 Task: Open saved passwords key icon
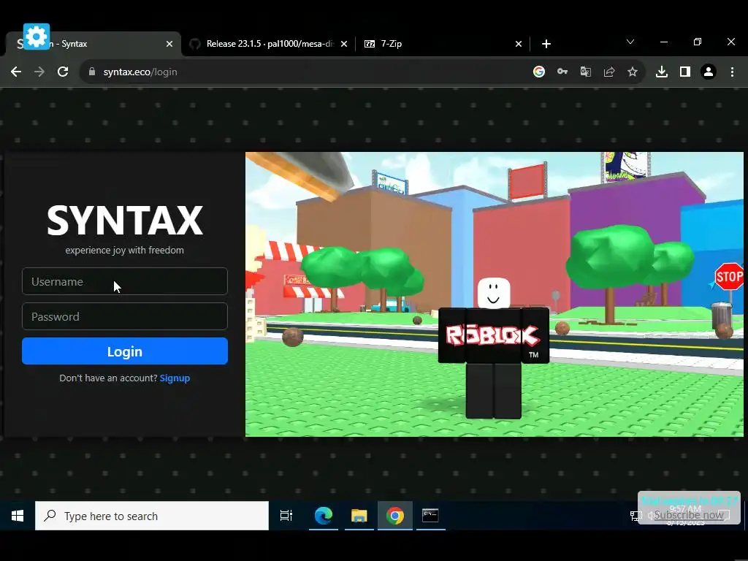pyautogui.click(x=562, y=72)
